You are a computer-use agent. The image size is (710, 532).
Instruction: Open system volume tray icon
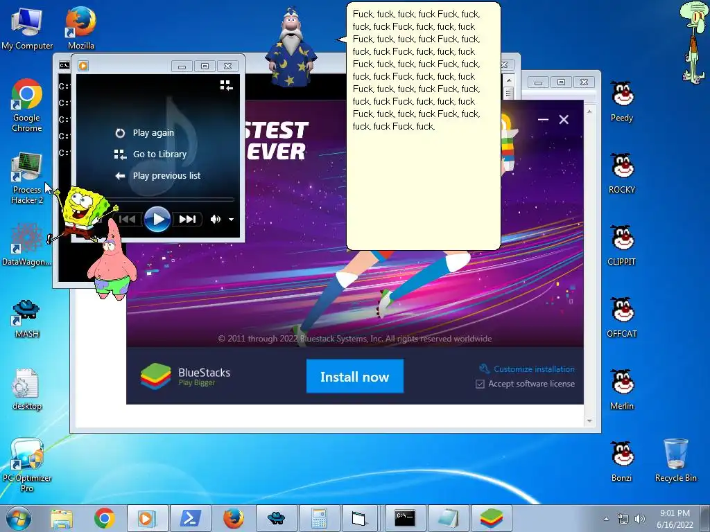pyautogui.click(x=640, y=519)
